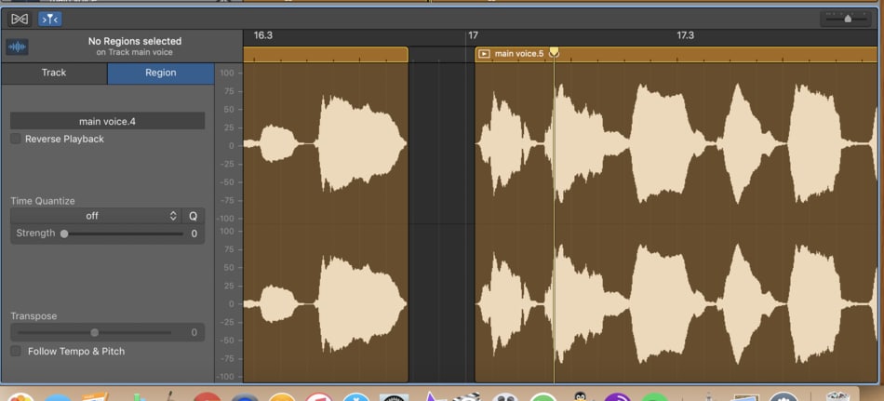
Task: Switch to the Region tab
Action: click(x=161, y=73)
